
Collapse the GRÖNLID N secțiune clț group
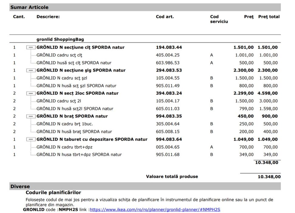click(x=30, y=47)
